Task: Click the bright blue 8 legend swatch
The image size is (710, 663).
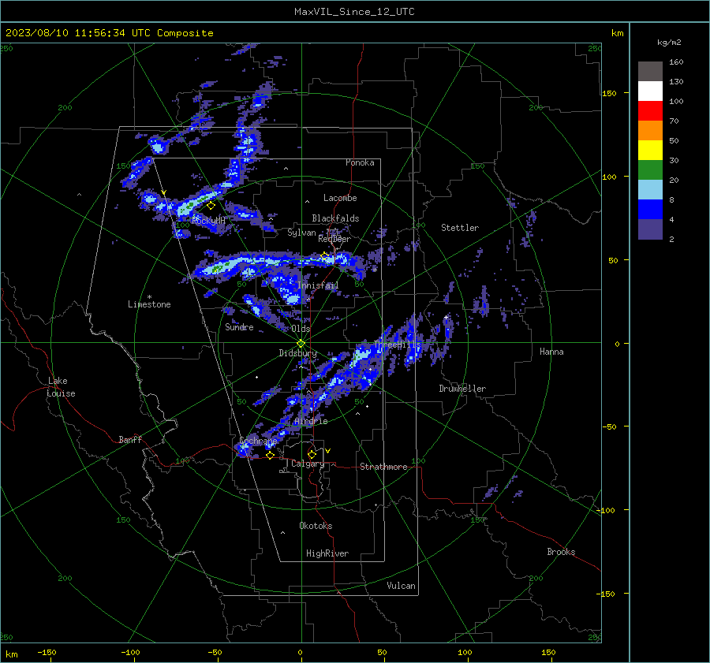Action: coord(650,209)
